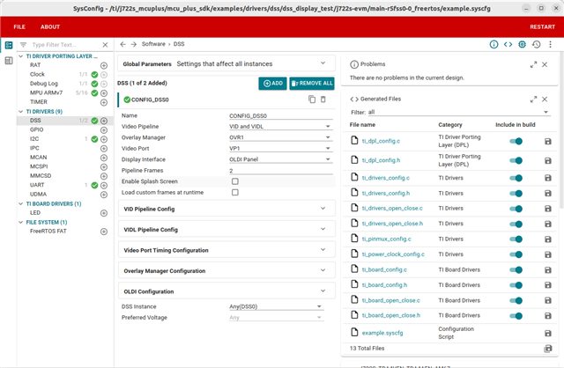This screenshot has width=564, height=368.
Task: Save example.syscfg with its save icon
Action: (x=548, y=333)
